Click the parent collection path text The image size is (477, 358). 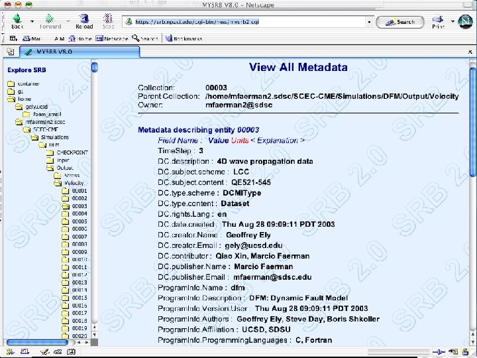tap(332, 96)
